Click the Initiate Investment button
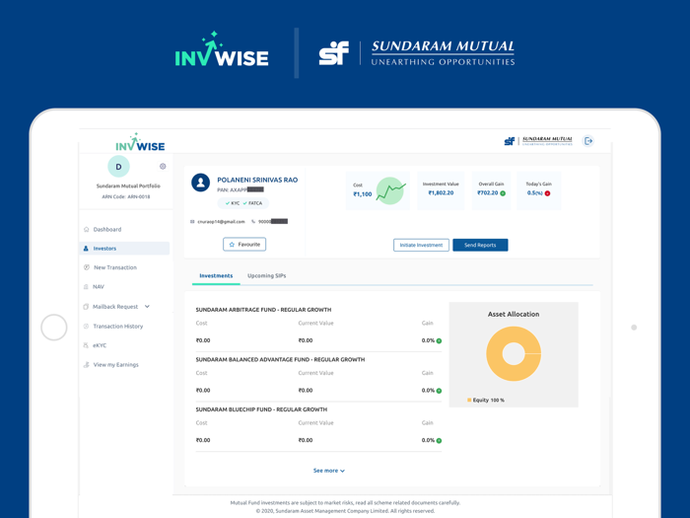The width and height of the screenshot is (690, 518). [421, 246]
